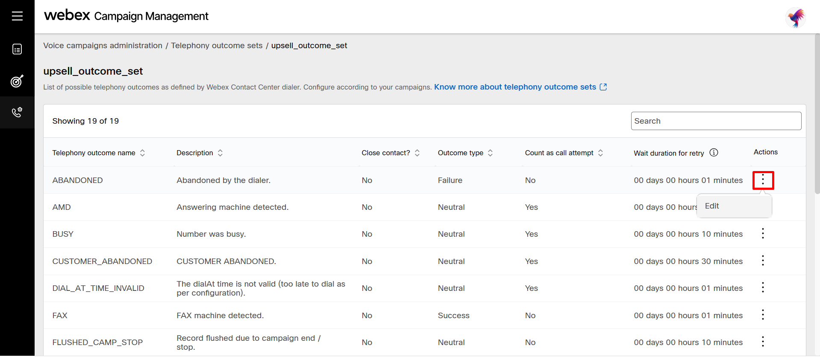Sort by the Close contact? column
Image resolution: width=820 pixels, height=357 pixels.
click(417, 153)
